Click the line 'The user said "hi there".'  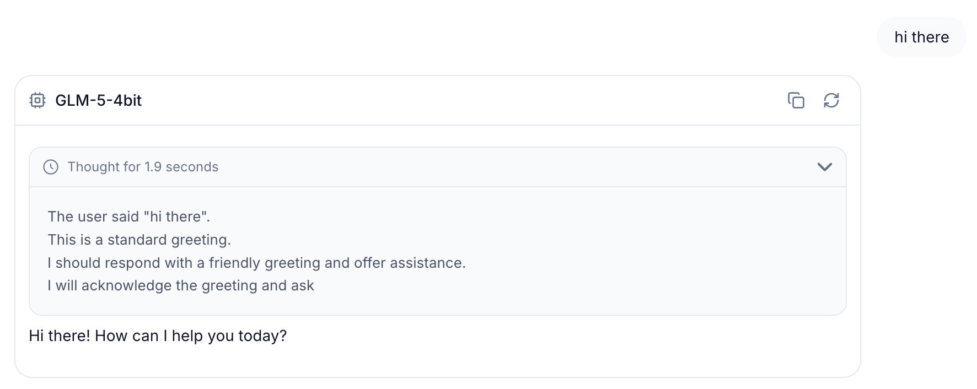(129, 217)
